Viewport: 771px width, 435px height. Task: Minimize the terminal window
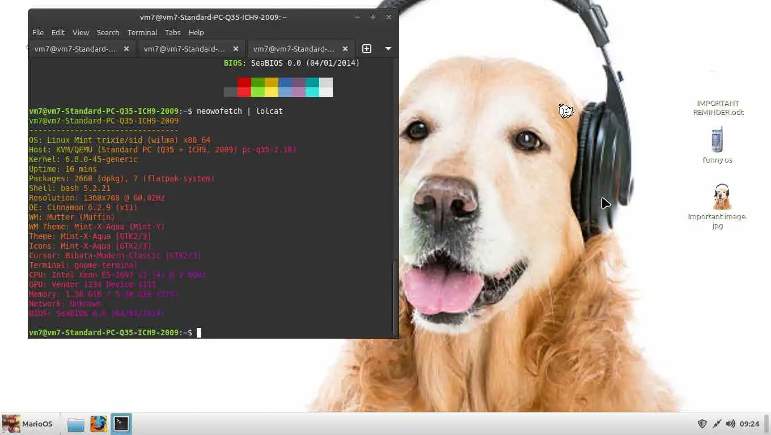pos(357,17)
